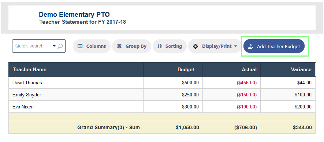This screenshot has height=142, width=324.
Task: Open the Quick search dropdown arrow
Action: (x=54, y=46)
